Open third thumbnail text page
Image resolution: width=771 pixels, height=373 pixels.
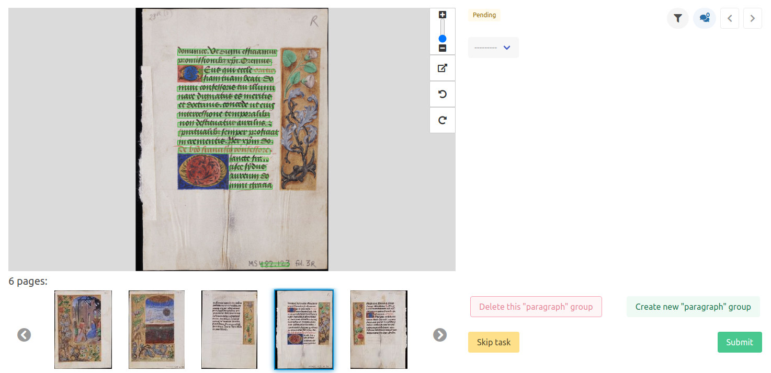[x=230, y=330]
